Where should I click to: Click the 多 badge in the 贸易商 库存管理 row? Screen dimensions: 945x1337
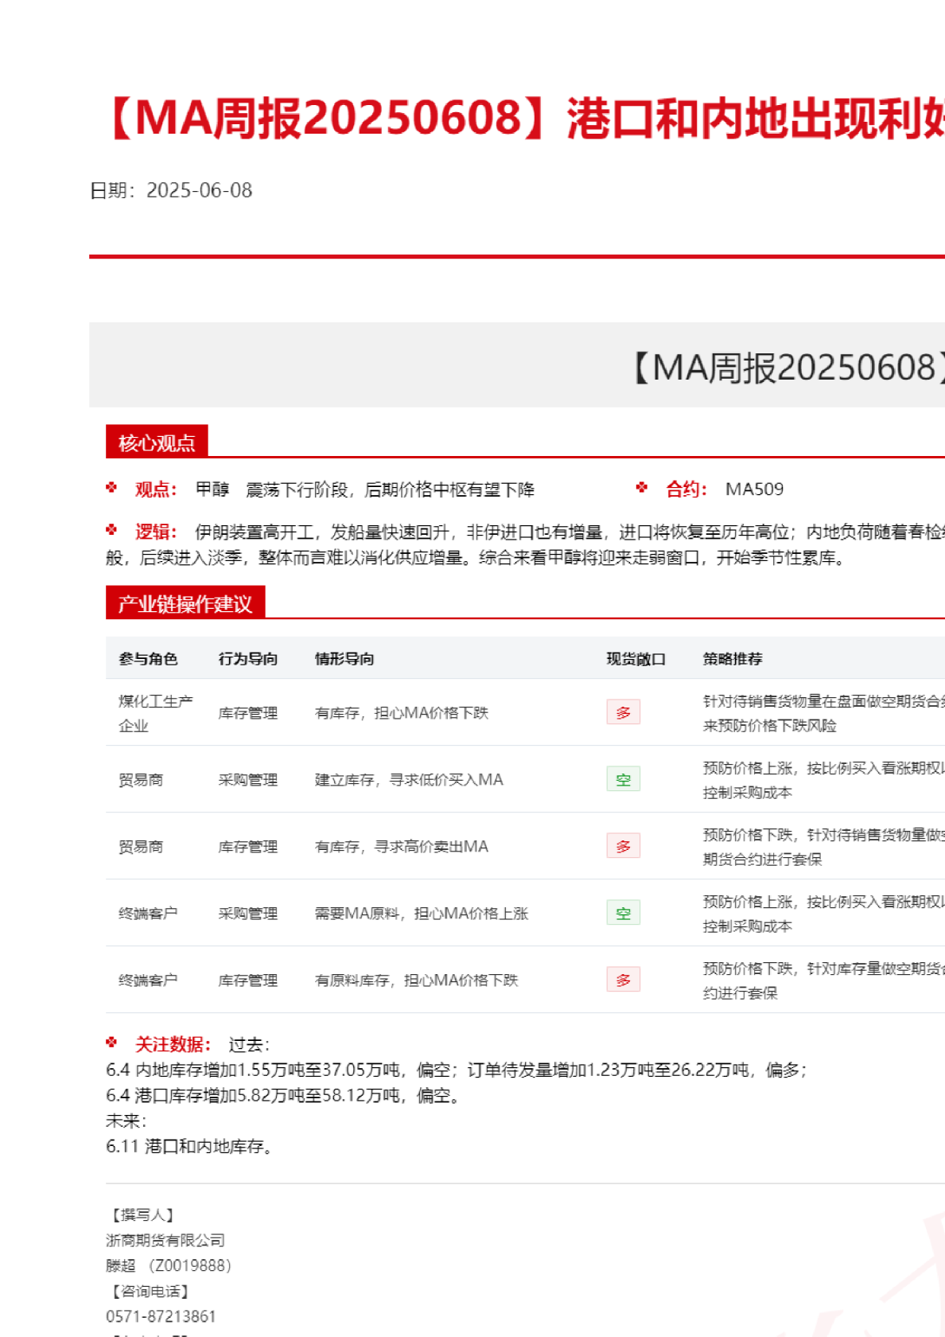coord(623,846)
